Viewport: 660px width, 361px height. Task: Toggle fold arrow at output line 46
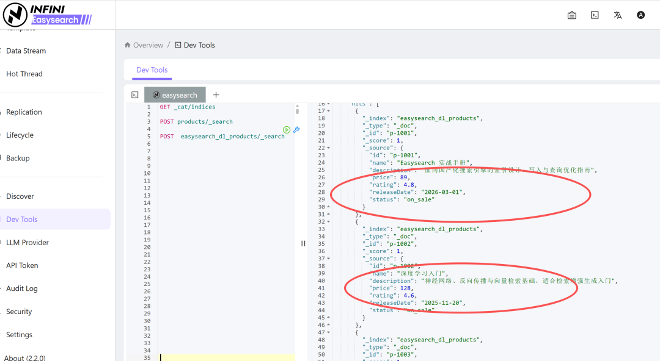click(x=328, y=325)
